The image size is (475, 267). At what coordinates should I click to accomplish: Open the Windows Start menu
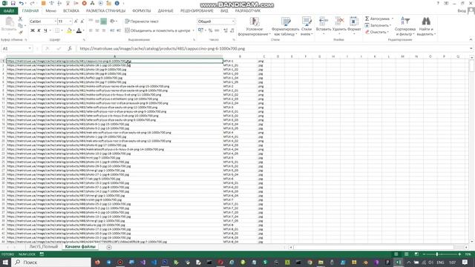pos(5,262)
